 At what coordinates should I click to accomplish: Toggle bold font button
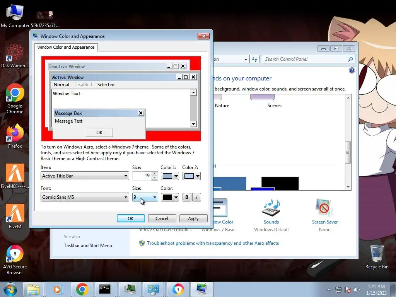(187, 197)
